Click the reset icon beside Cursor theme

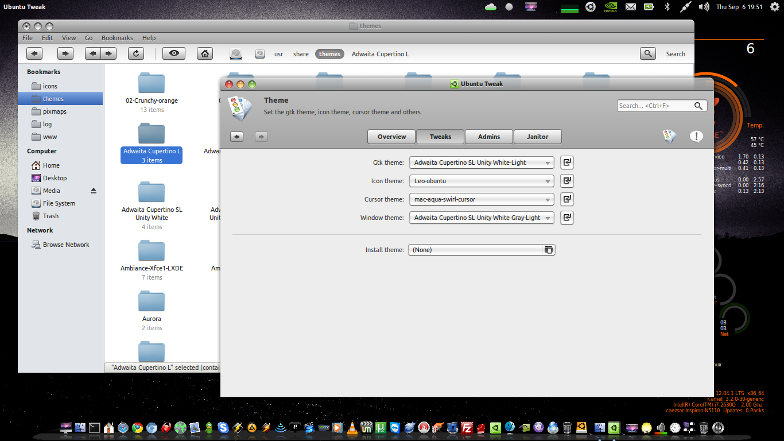point(567,199)
